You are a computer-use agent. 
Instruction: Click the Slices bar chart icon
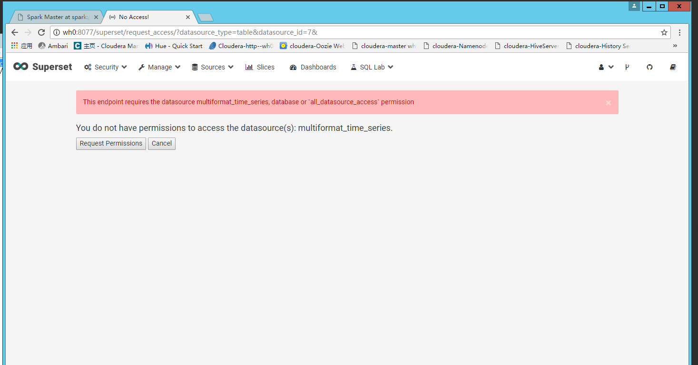pos(249,67)
